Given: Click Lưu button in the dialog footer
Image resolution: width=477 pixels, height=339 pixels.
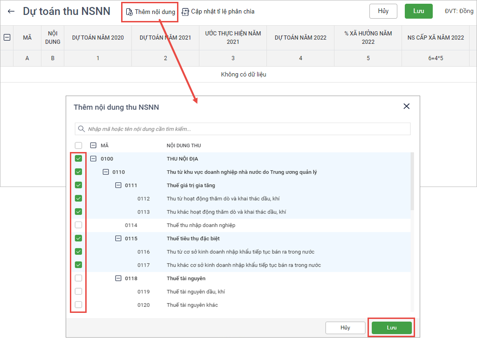Looking at the screenshot, I should point(391,328).
